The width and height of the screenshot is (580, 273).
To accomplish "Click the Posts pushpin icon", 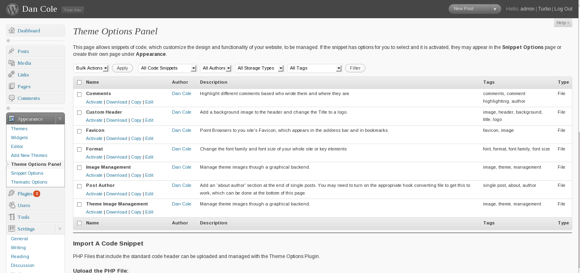I will 12,51.
